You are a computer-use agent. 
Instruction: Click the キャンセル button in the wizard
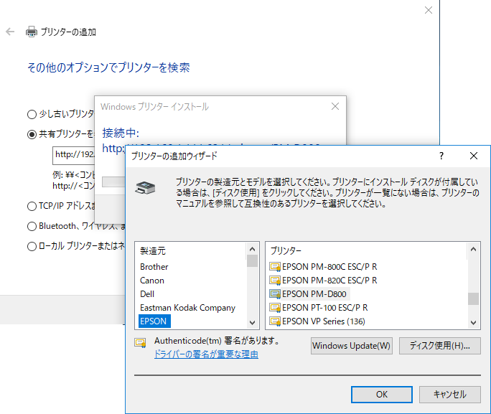coord(449,395)
